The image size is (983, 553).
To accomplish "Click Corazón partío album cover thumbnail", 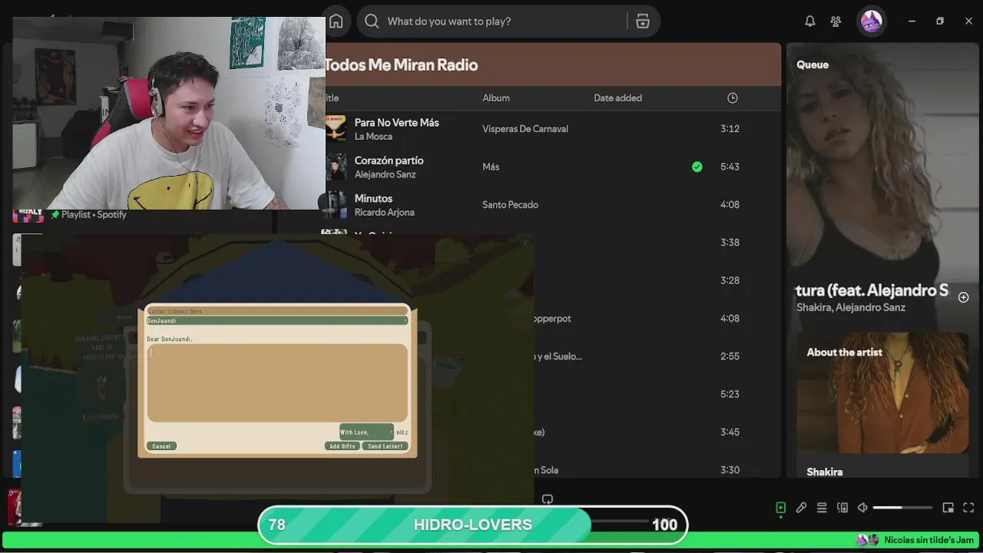I will pyautogui.click(x=336, y=167).
